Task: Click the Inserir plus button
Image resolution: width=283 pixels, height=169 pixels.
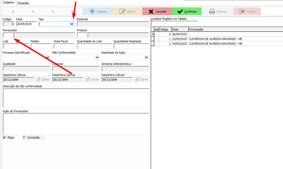Action: coord(98,12)
